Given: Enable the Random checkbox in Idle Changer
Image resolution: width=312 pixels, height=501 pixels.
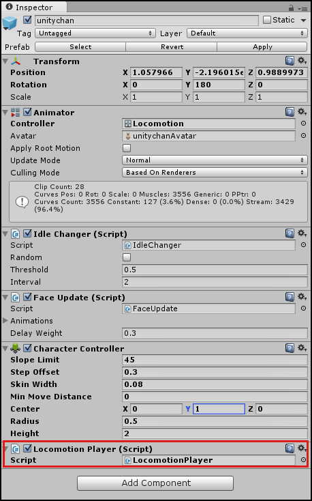Looking at the screenshot, I should 127,257.
